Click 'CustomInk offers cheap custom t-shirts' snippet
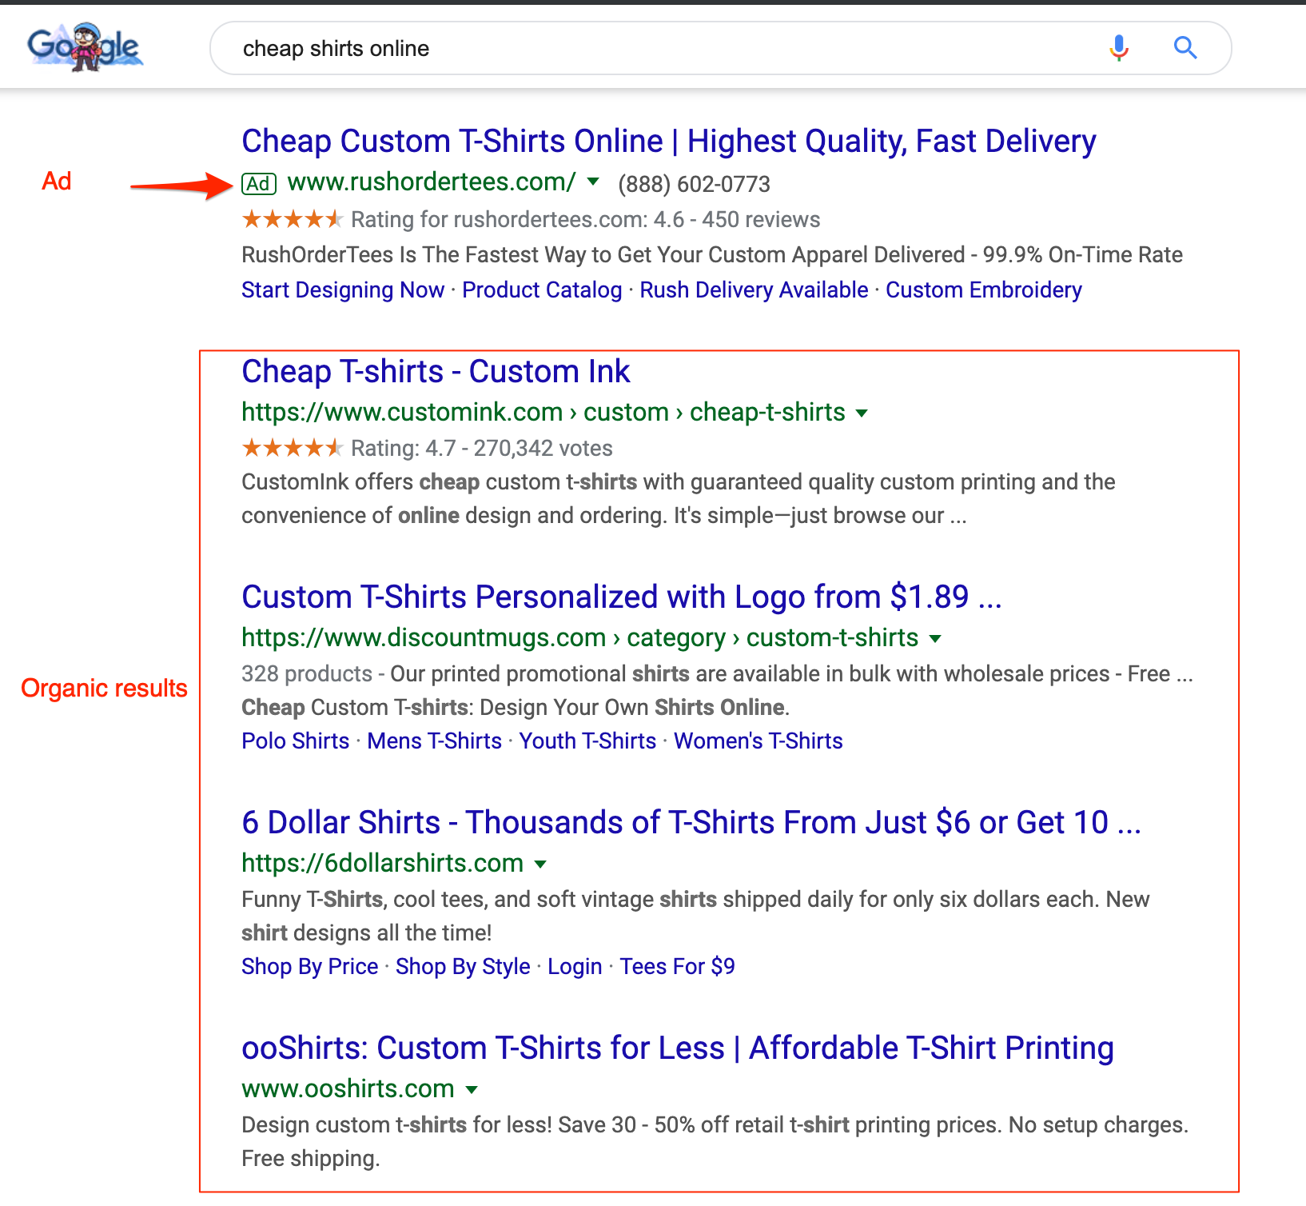Viewport: 1306px width, 1206px height. pyautogui.click(x=679, y=498)
